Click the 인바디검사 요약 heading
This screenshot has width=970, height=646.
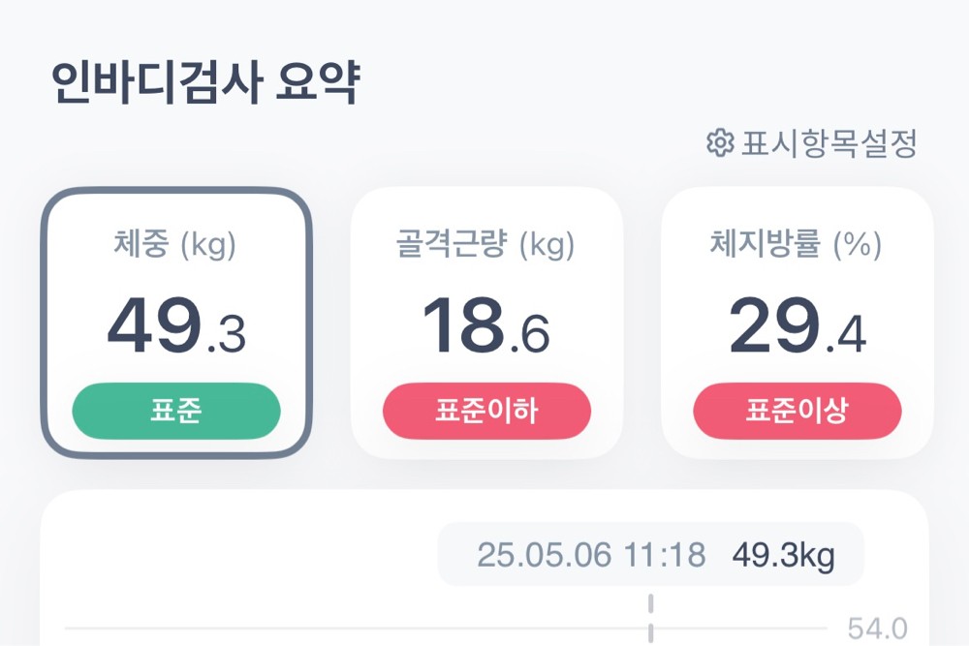(205, 83)
